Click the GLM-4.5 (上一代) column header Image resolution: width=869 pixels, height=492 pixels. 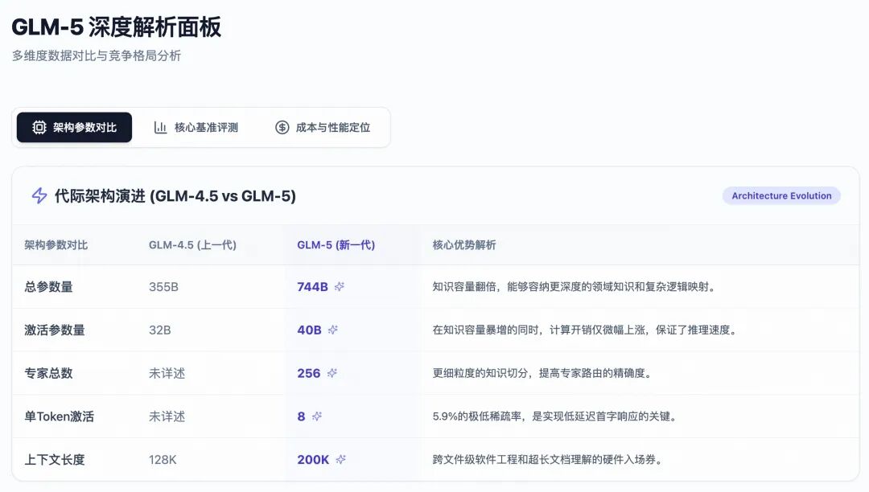(192, 245)
